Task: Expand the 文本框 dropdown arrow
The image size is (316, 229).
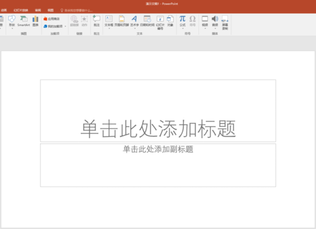Action: pyautogui.click(x=109, y=28)
